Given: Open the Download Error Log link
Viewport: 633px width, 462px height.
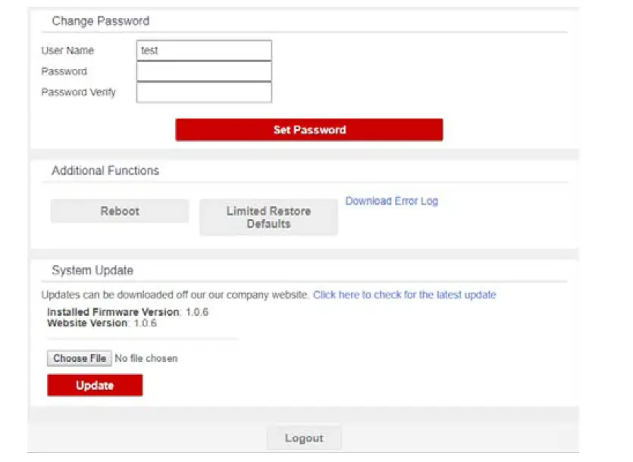Looking at the screenshot, I should click(x=391, y=201).
